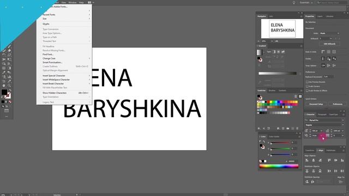
Task: Set paint to None in the toolbar
Action: click(x=10, y=102)
